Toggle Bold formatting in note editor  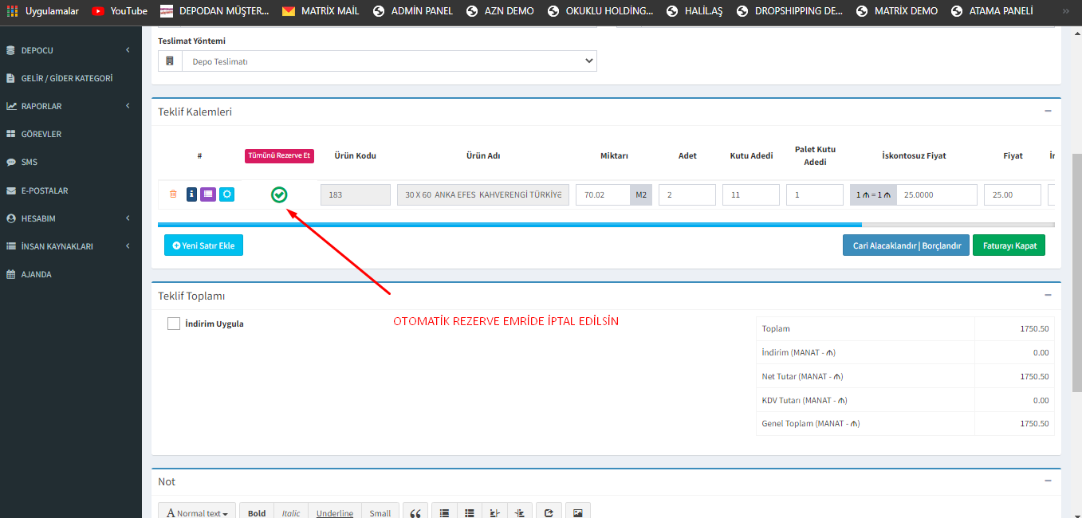coord(257,512)
